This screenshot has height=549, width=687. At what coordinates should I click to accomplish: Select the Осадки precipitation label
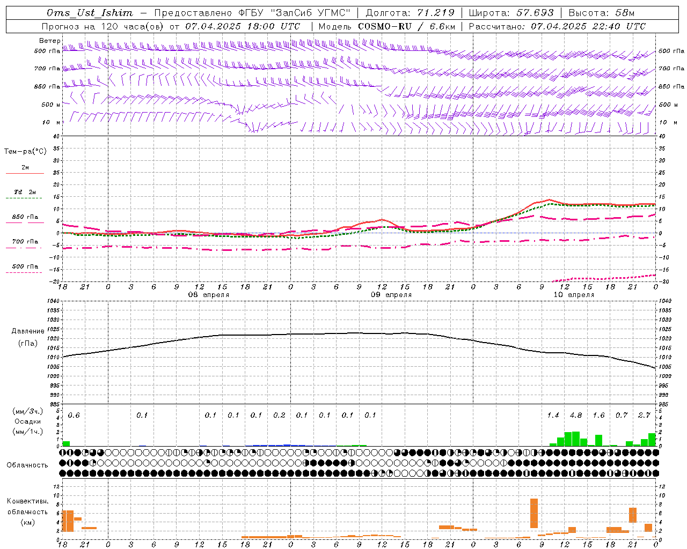click(27, 421)
